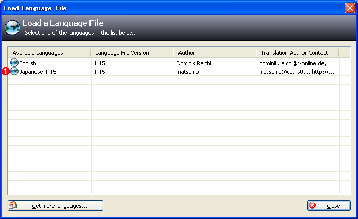Screen dimensions: 358x219
Task: Click the globe icon beside Japanese-1.15
Action: (14, 71)
